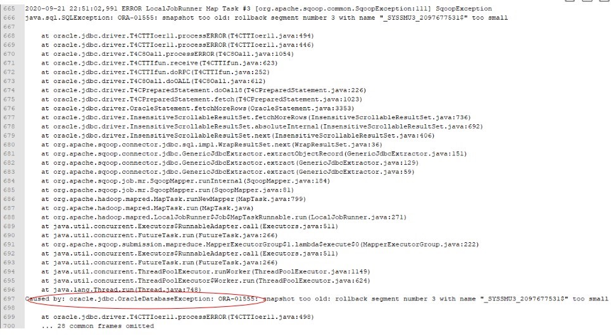The image size is (611, 336).
Task: Click the T4C8Oall.processERROR stack frame
Action: (168, 54)
